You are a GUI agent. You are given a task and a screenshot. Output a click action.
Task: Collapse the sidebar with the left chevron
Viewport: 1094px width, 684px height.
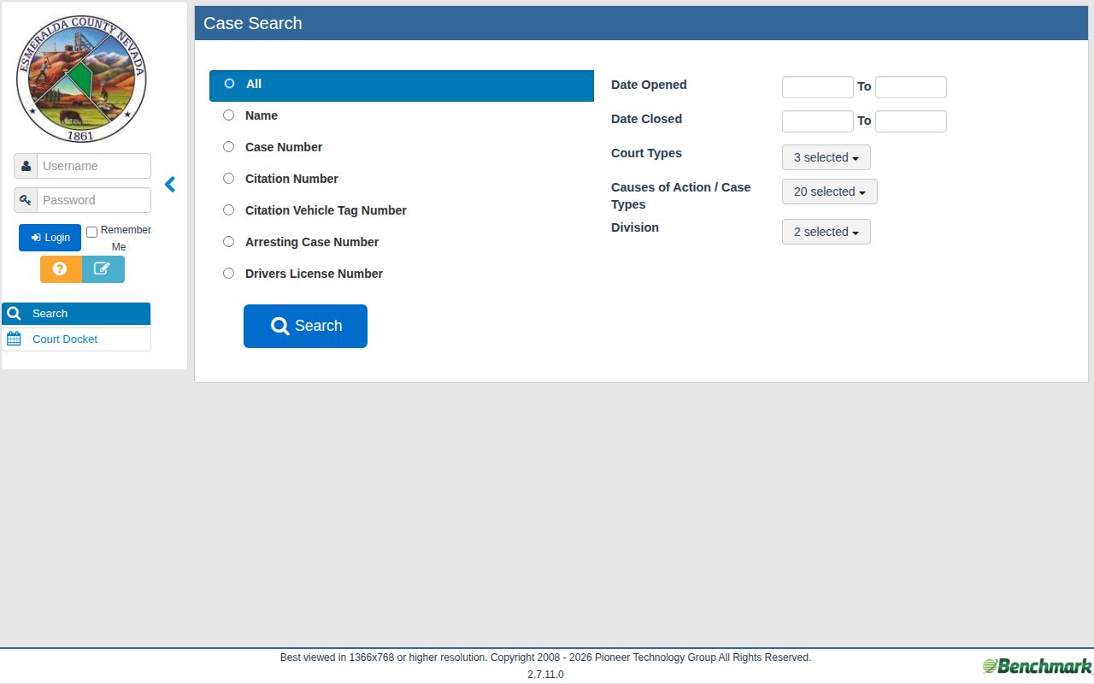(x=170, y=184)
